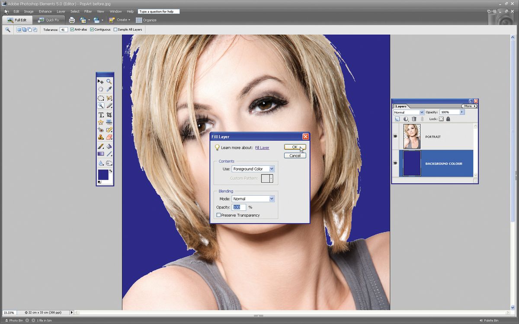Viewport: 519px width, 324px height.
Task: Enable the Sample All Layers checkbox
Action: (115, 29)
